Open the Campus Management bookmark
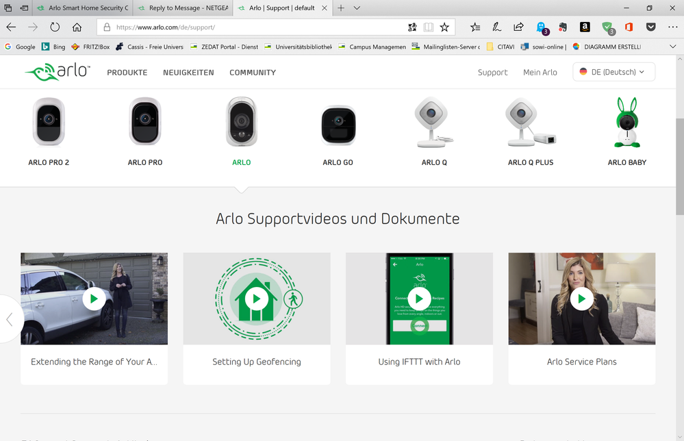The image size is (684, 441). (x=372, y=47)
